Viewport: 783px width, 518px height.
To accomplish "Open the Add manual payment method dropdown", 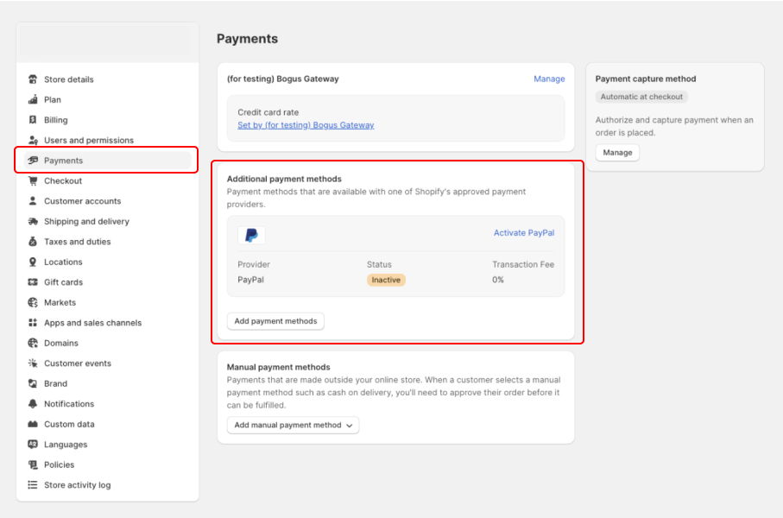I will (x=294, y=425).
